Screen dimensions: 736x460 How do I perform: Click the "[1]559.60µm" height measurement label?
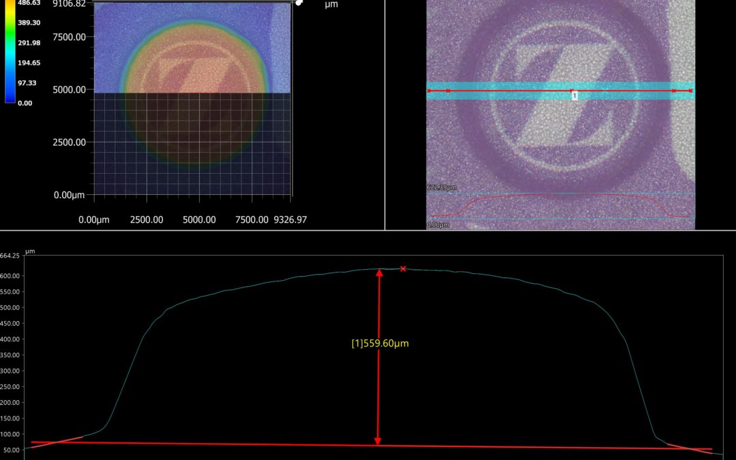(380, 343)
